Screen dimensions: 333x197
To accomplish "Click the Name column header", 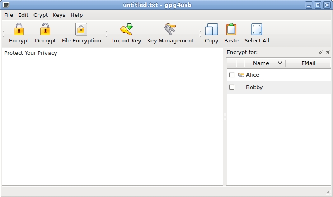I will [x=265, y=63].
